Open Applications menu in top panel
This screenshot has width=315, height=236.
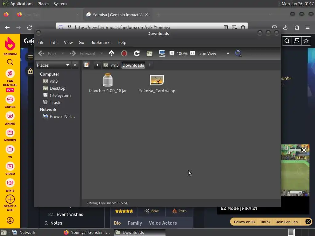pyautogui.click(x=22, y=4)
